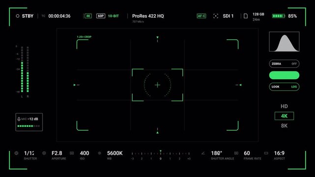
Task: Click the ISO icon next to 400
Action: point(72,153)
